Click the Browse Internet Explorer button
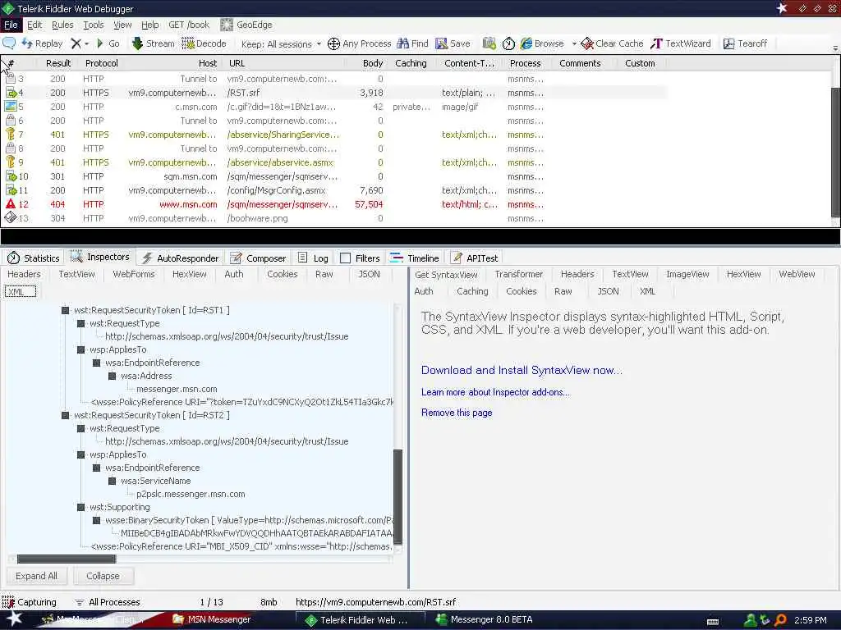841x630 pixels. pos(542,43)
